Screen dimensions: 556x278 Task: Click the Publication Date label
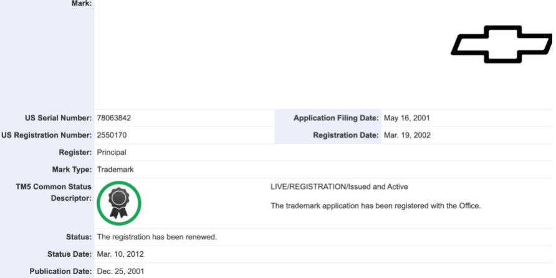pyautogui.click(x=60, y=272)
